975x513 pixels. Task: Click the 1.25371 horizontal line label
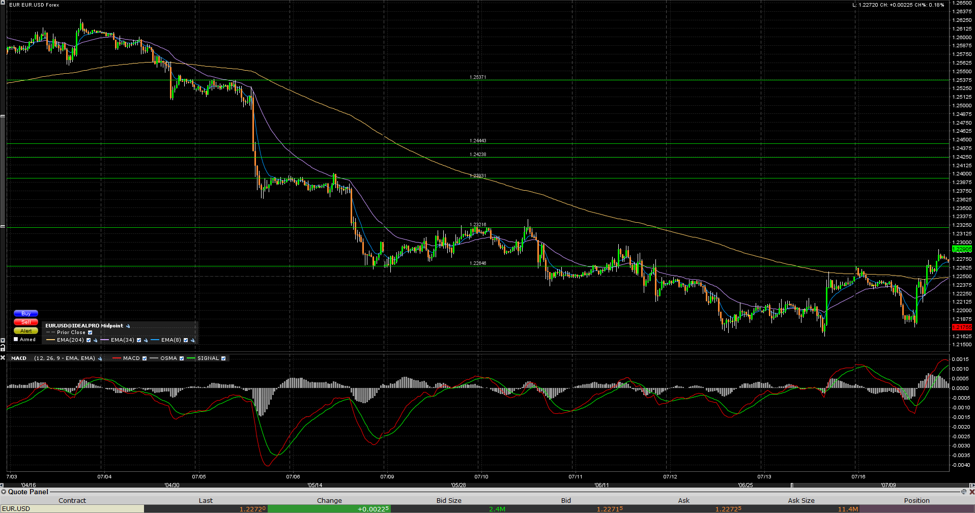(x=478, y=77)
